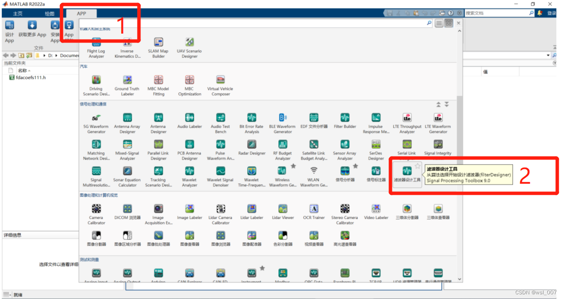
Task: Launch 5G Waveform Generator
Action: click(96, 123)
